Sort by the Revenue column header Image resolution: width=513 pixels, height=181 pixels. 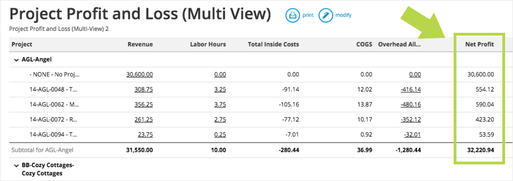click(x=140, y=44)
